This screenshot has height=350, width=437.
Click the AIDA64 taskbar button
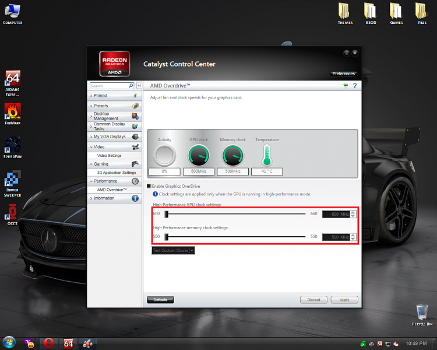click(68, 344)
